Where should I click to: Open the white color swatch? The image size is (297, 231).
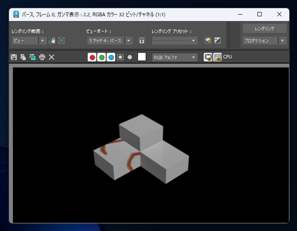[x=142, y=57]
